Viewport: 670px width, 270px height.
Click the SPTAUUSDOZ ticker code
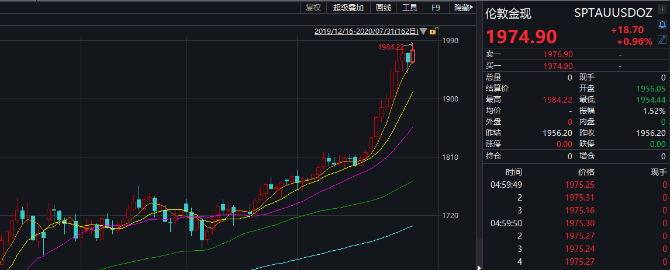click(x=614, y=13)
